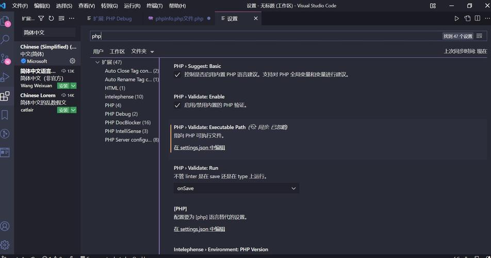This screenshot has height=258, width=491.
Task: Open editor more actions ellipsis
Action: click(487, 19)
